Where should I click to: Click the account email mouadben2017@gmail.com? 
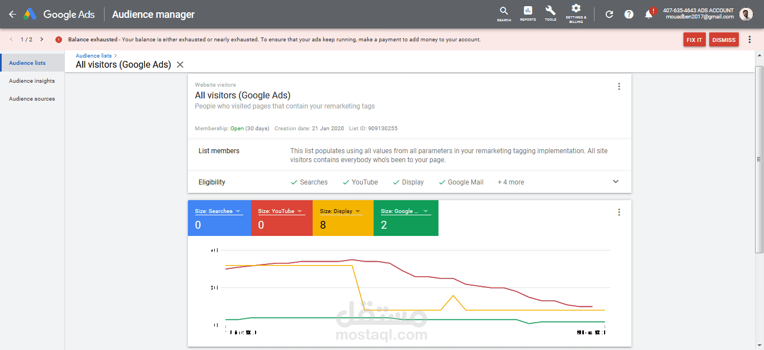click(699, 17)
